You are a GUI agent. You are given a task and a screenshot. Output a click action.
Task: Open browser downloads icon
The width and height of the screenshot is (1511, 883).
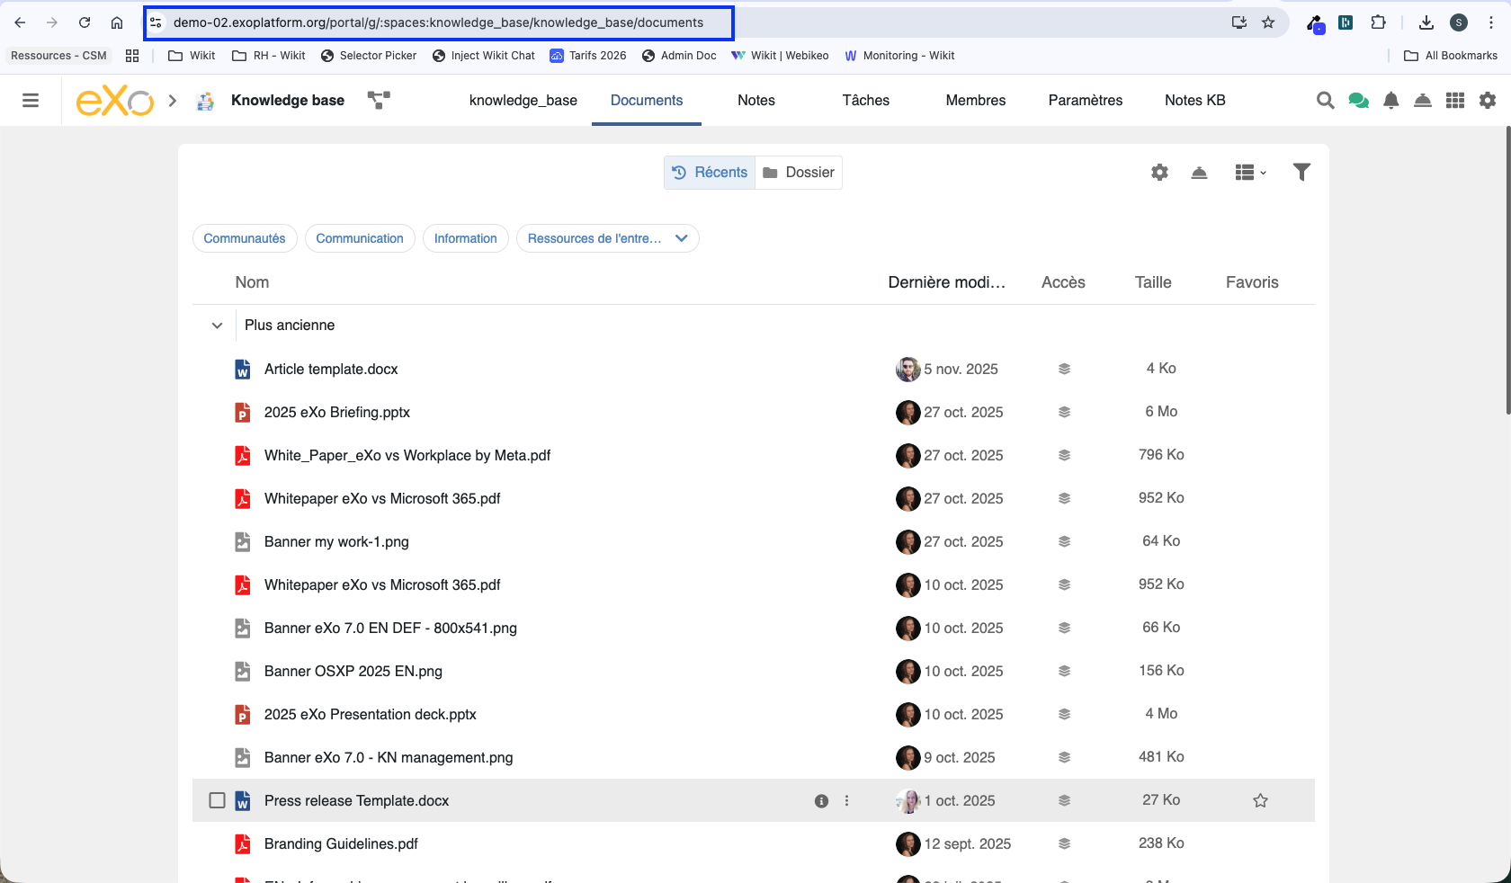pyautogui.click(x=1426, y=22)
